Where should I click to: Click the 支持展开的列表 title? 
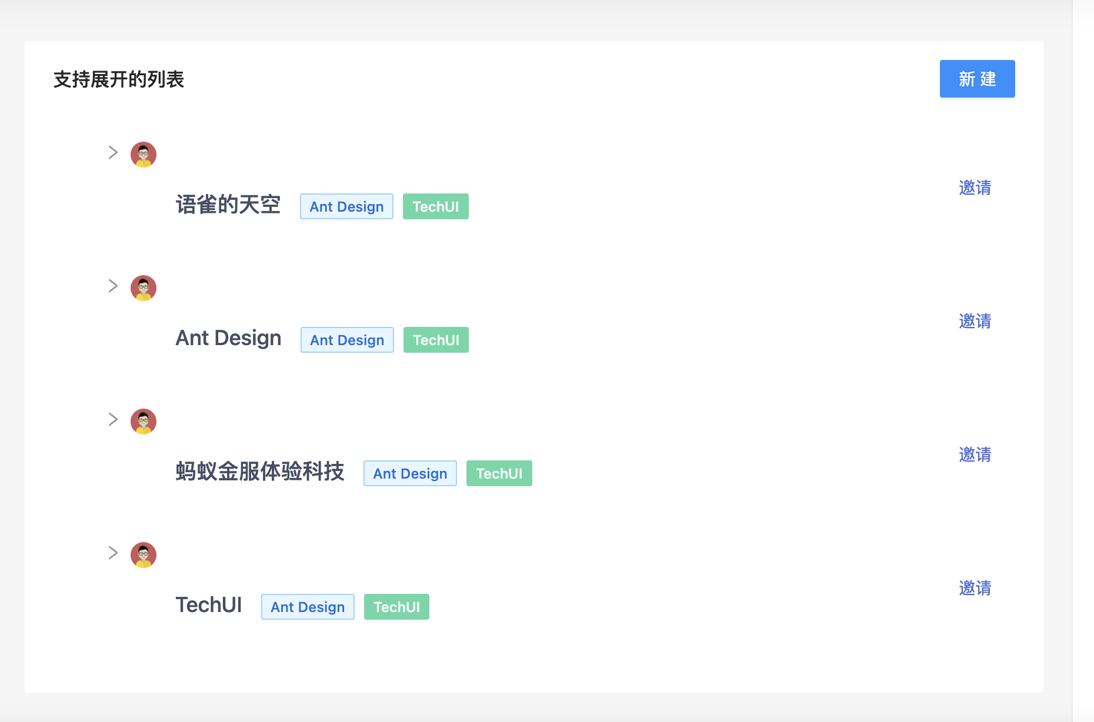118,79
